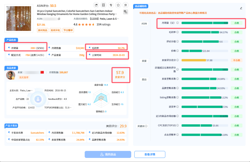Click the 价格 $21.84 progress bar
The height and width of the screenshot is (162, 250).
(x=192, y=51)
